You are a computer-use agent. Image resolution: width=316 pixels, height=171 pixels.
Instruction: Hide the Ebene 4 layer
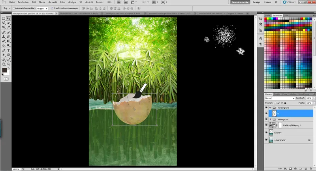click(x=266, y=133)
